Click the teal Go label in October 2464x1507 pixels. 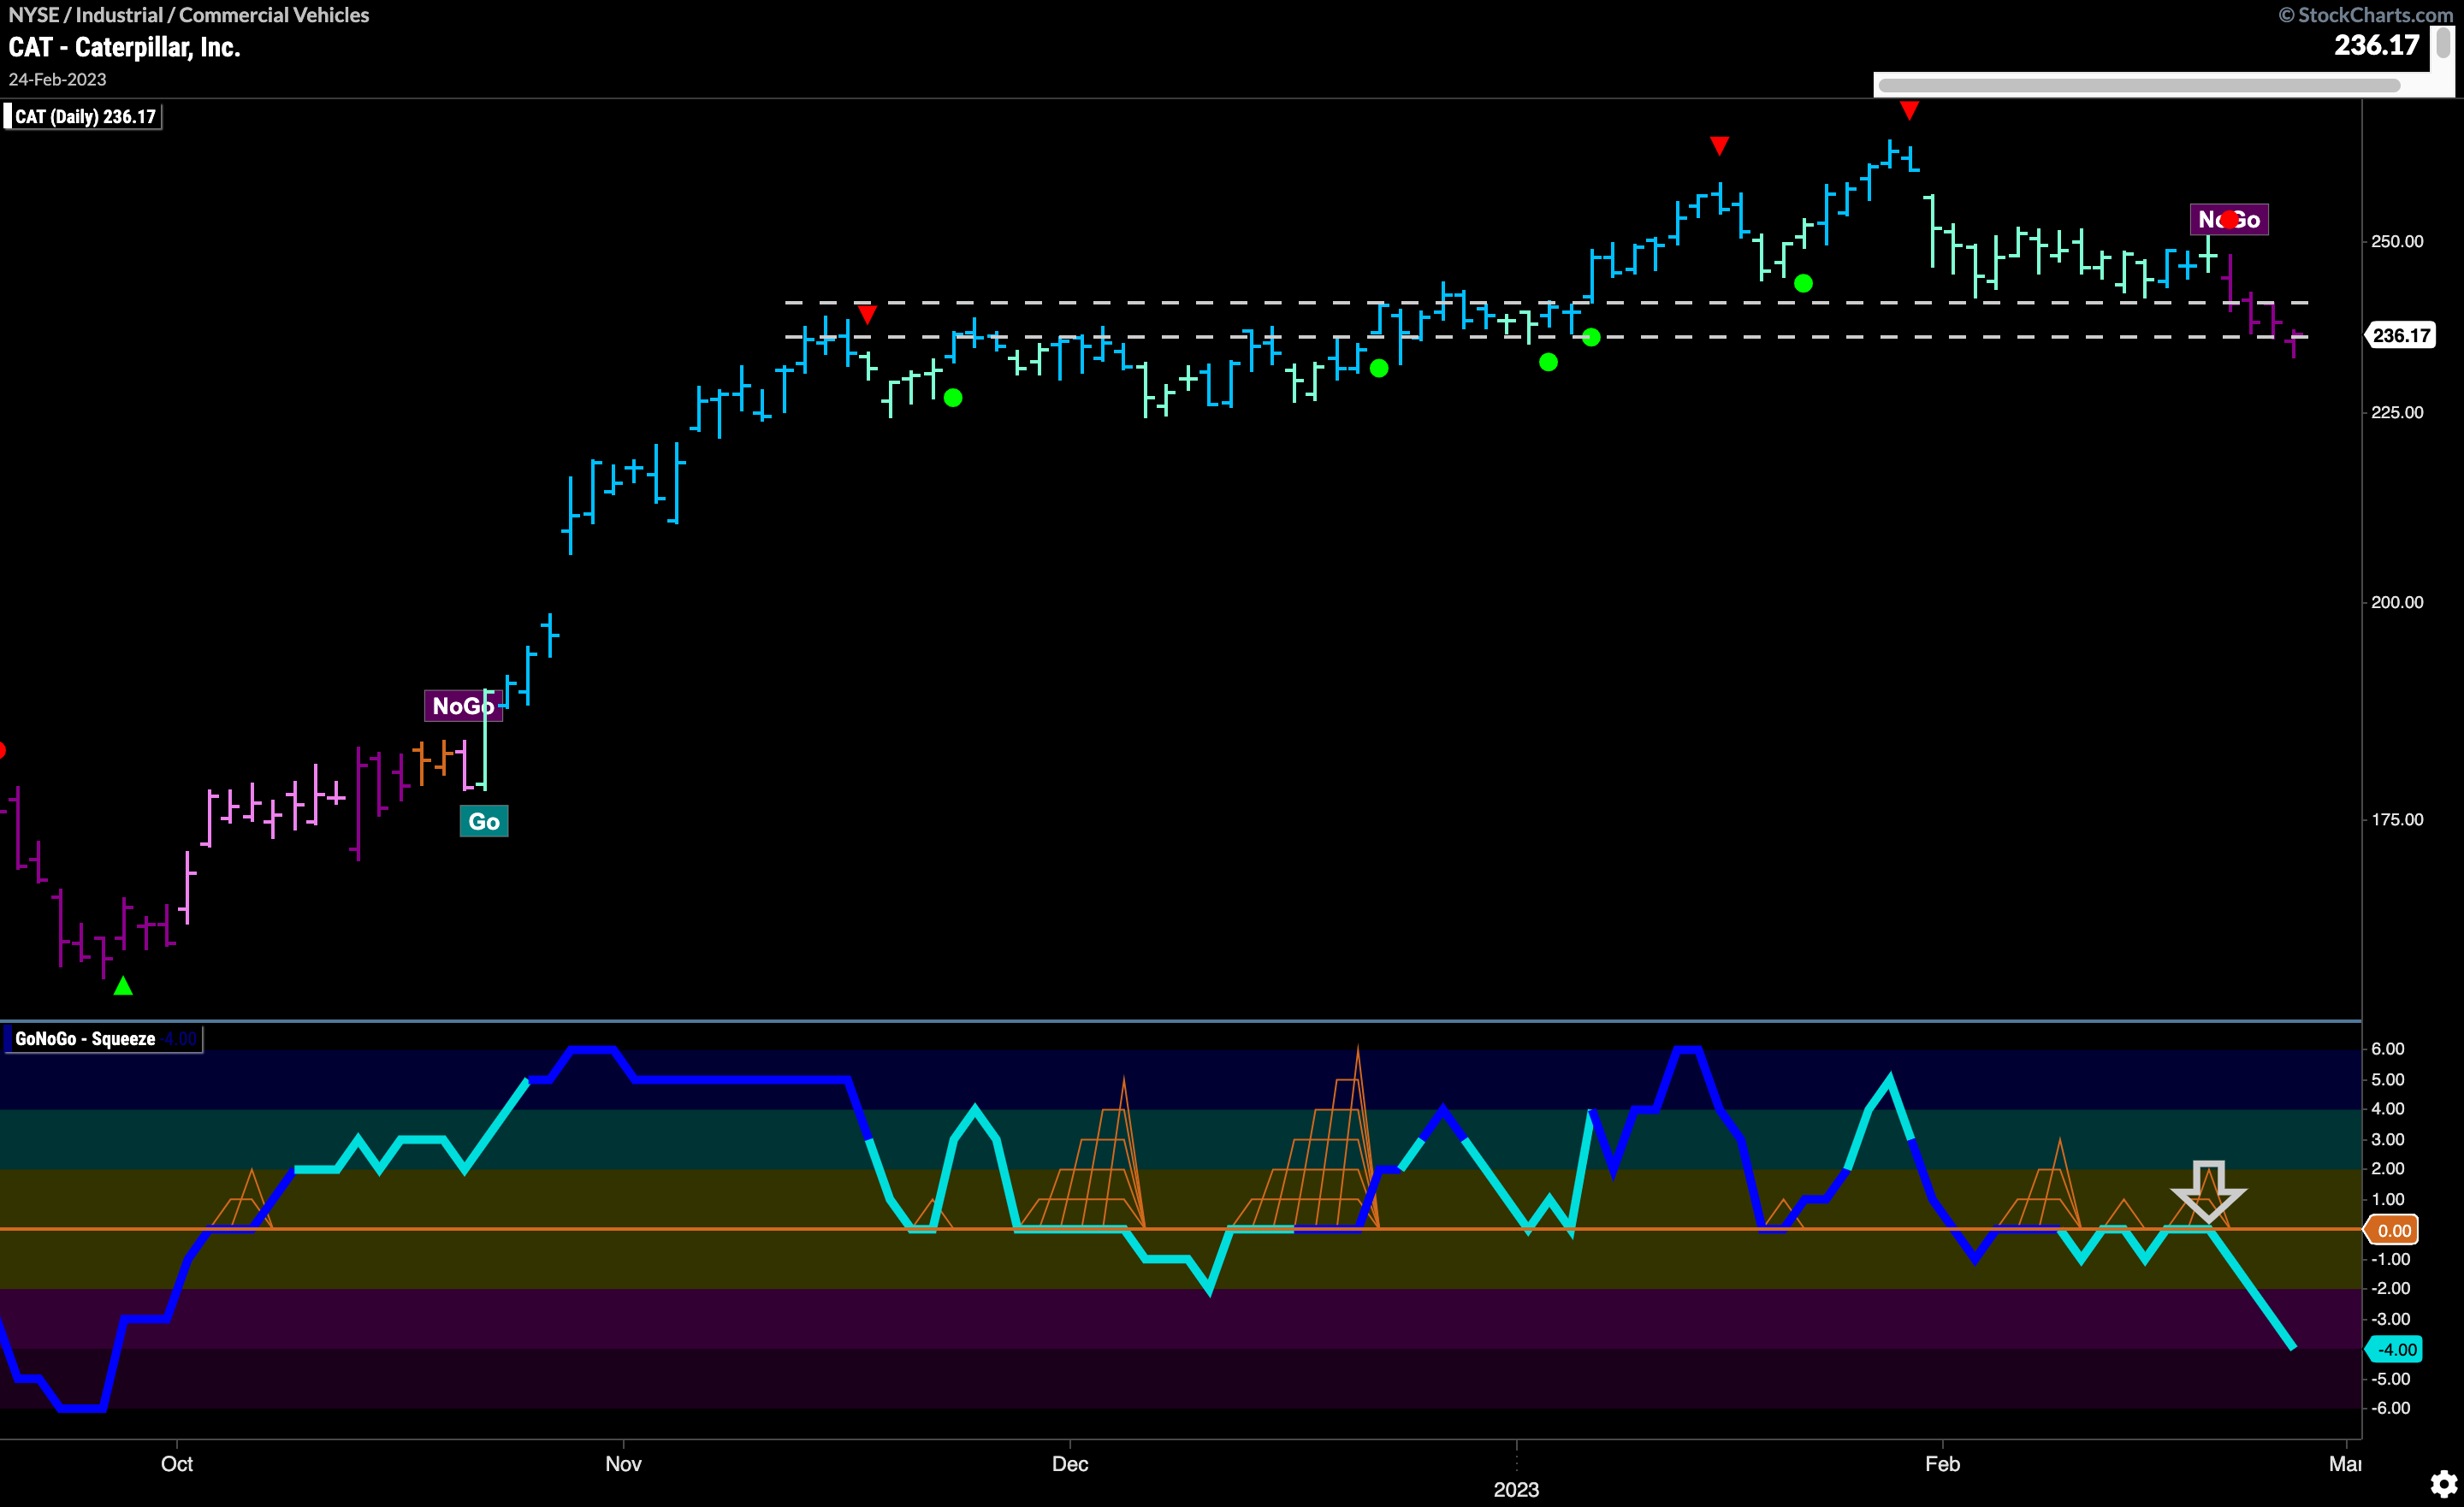[484, 821]
